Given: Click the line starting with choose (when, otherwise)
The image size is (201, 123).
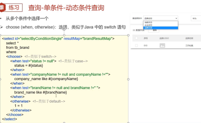Looking at the screenshot, I should (x=66, y=27).
